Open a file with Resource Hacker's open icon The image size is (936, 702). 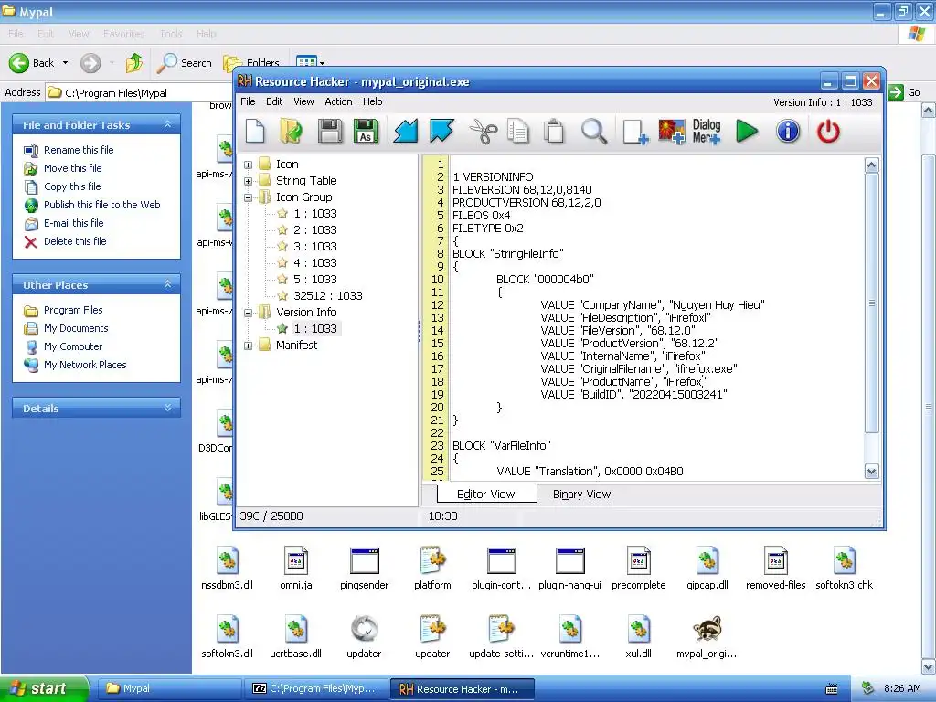(292, 132)
